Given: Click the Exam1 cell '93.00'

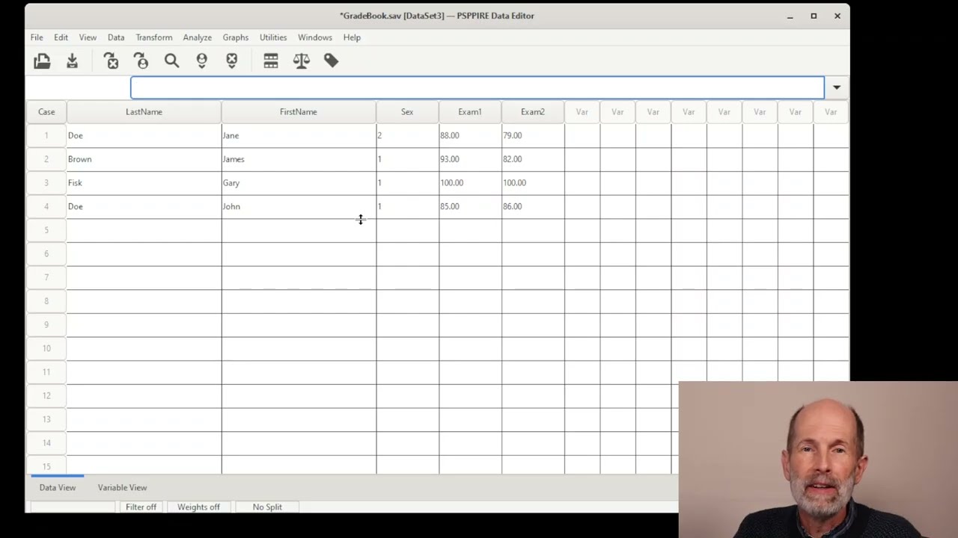Looking at the screenshot, I should coord(470,159).
